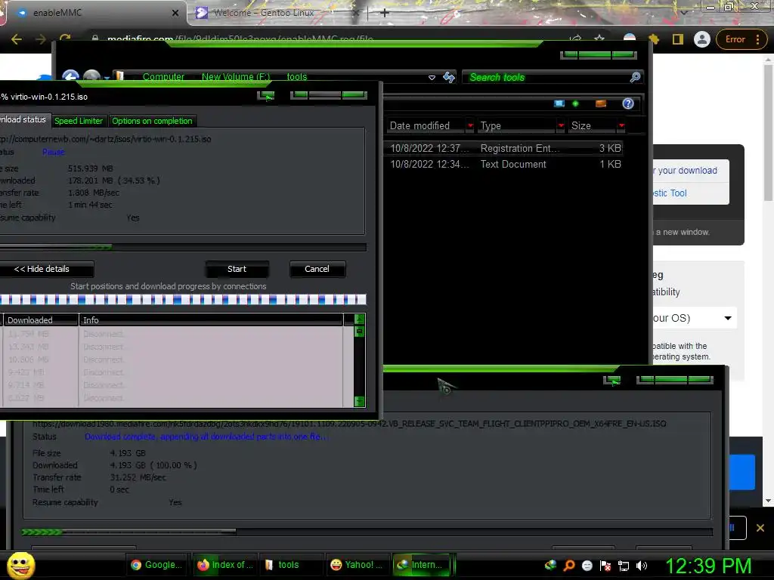Bookmark the page with the star icon
Screen dimensions: 774x580
[599, 39]
